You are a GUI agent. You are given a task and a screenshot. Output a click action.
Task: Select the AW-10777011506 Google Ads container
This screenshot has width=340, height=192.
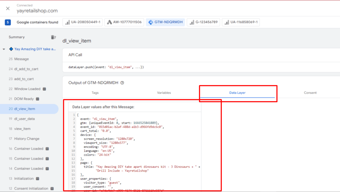click(x=125, y=22)
